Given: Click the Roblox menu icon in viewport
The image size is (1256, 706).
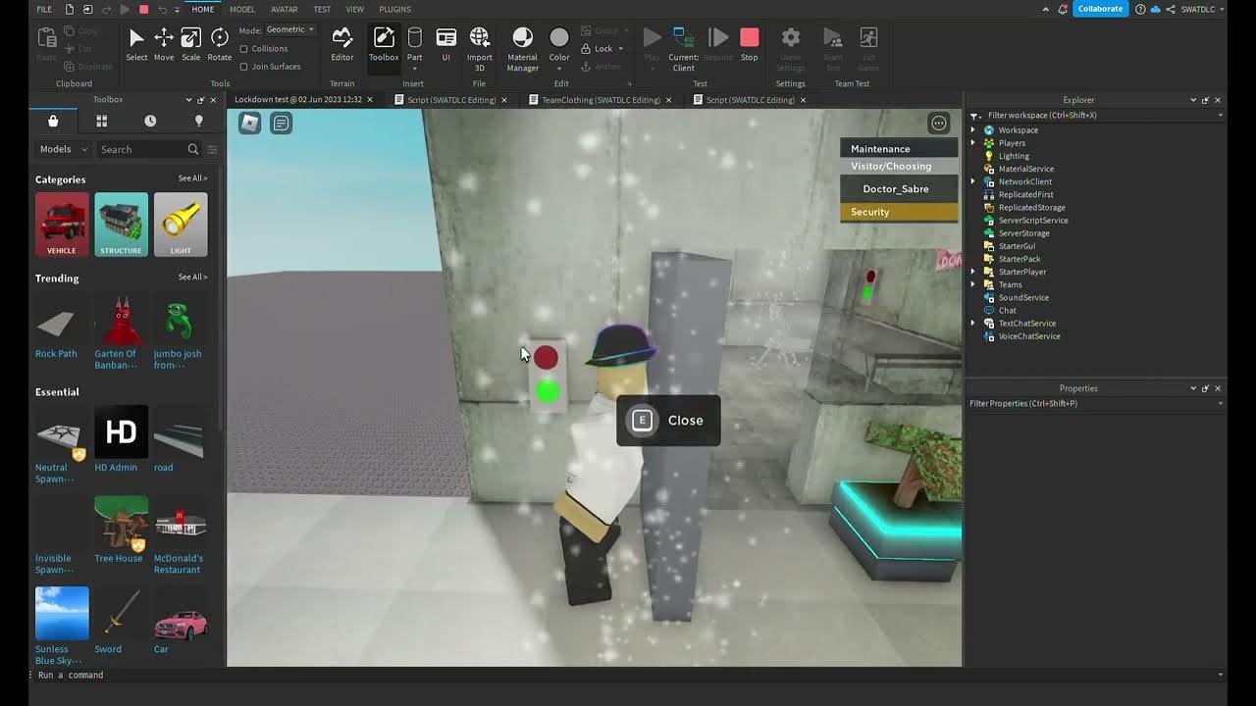Looking at the screenshot, I should click(x=250, y=123).
